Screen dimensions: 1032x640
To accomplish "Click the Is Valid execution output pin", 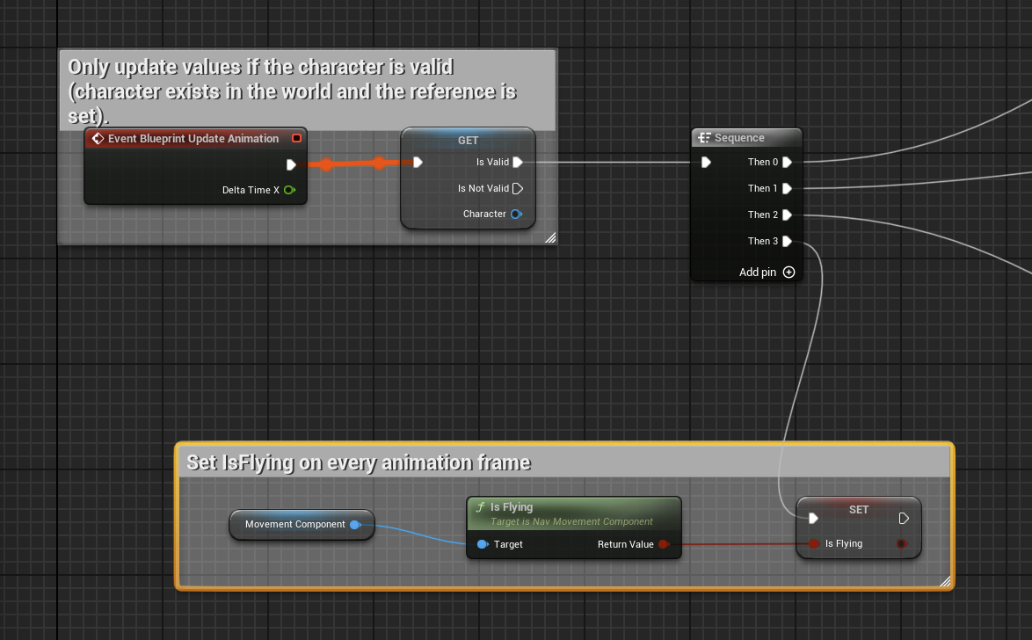I will coord(518,162).
